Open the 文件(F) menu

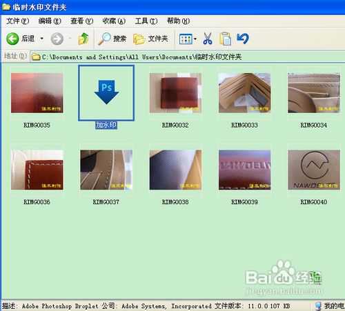[17, 21]
